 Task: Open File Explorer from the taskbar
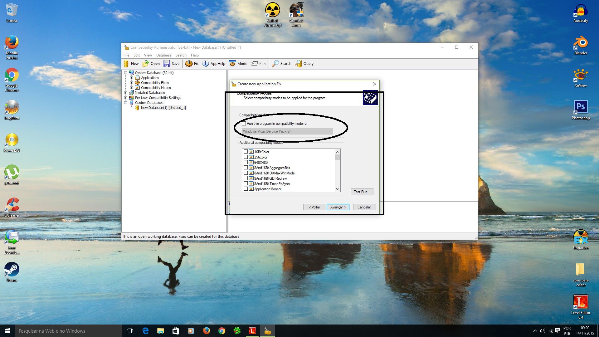tap(160, 331)
